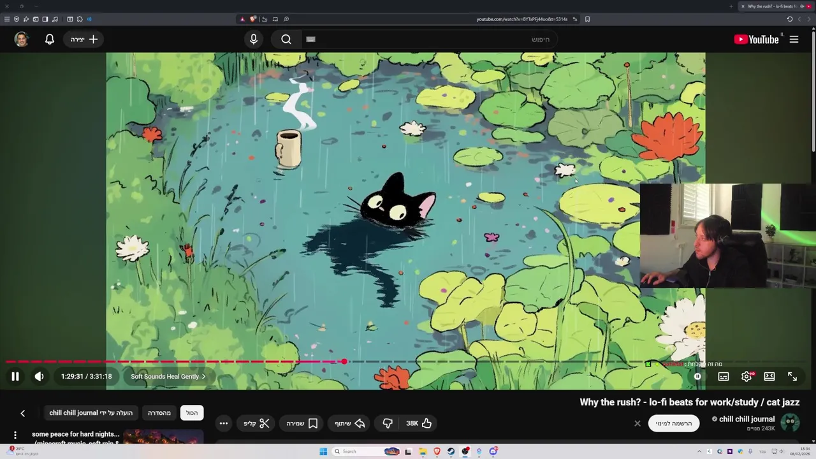
Task: Dislike the video with the thumbs-down icon
Action: [x=388, y=423]
